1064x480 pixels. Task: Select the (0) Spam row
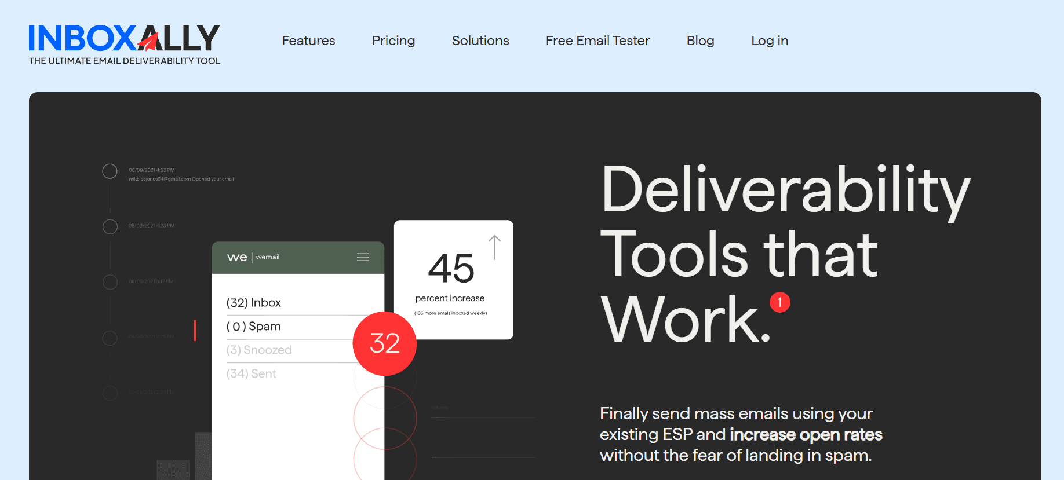[x=253, y=327]
